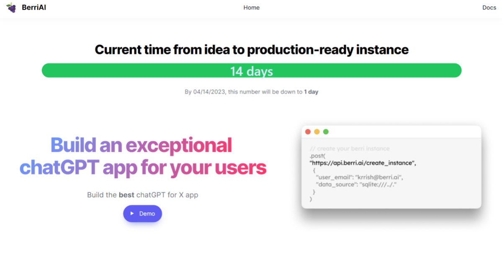Click the red dot in code window
This screenshot has height=263, width=502.
pyautogui.click(x=308, y=132)
